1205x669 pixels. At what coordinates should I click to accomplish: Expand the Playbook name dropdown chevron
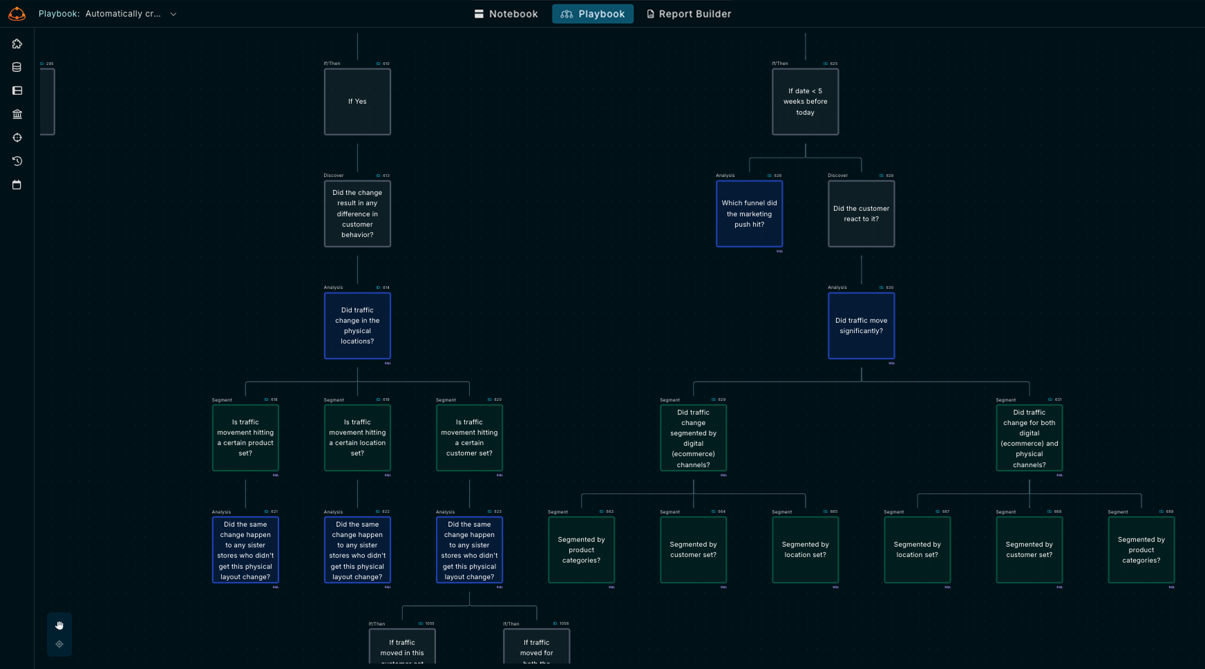(x=173, y=14)
